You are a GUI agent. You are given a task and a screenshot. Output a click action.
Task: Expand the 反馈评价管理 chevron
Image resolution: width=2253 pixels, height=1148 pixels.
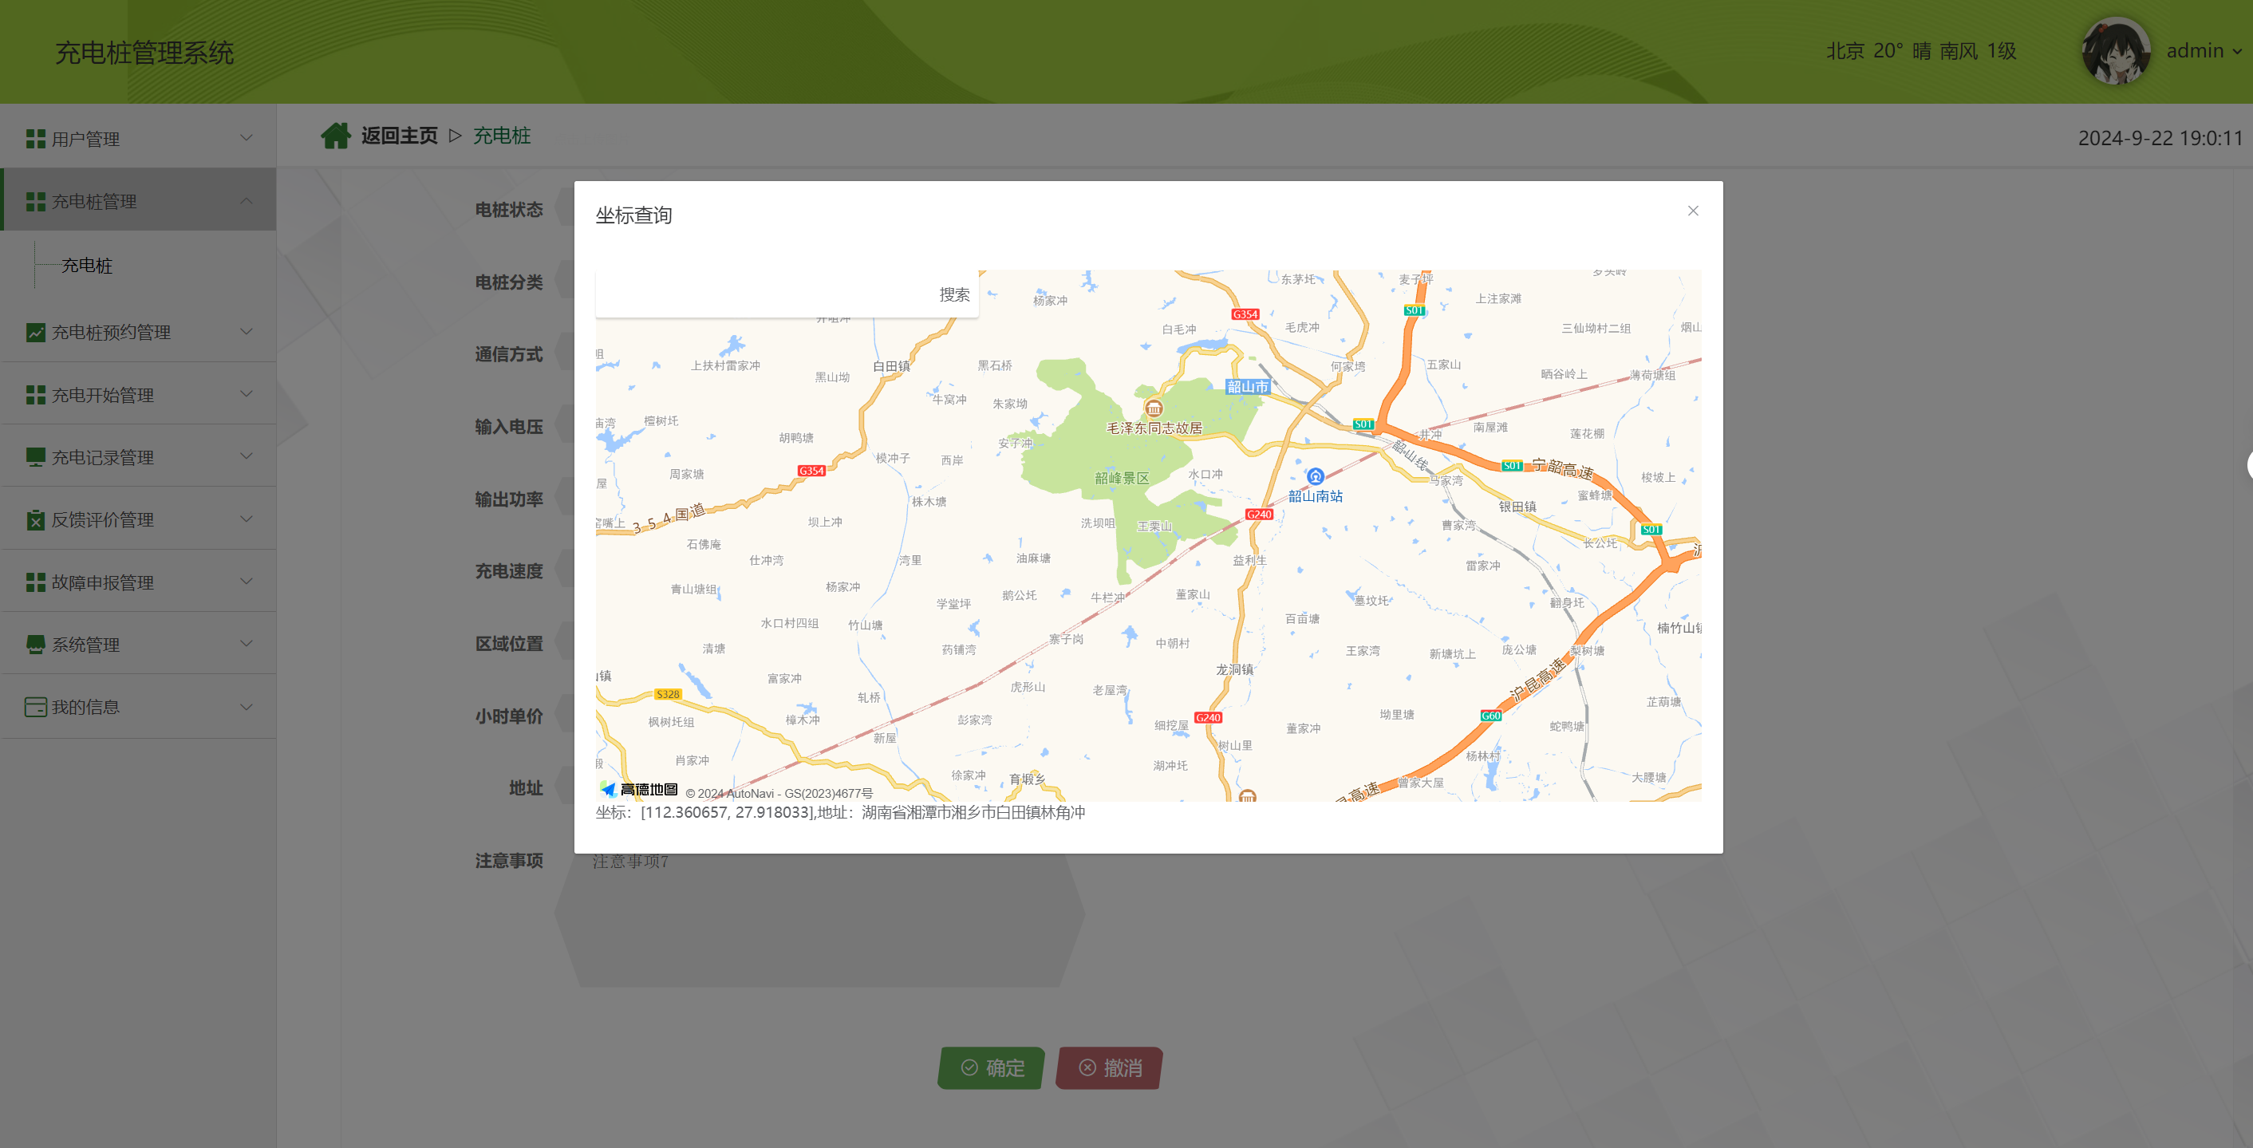point(247,519)
